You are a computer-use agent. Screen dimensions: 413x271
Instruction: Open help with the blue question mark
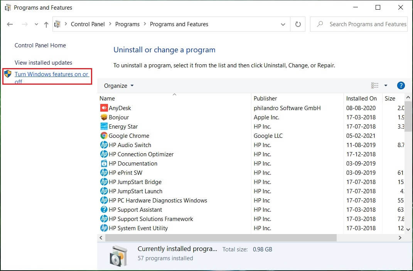(401, 85)
